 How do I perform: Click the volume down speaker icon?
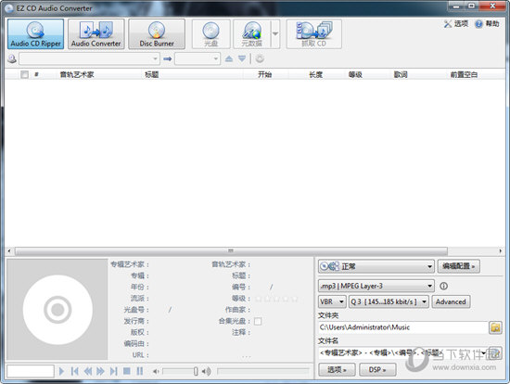point(156,371)
